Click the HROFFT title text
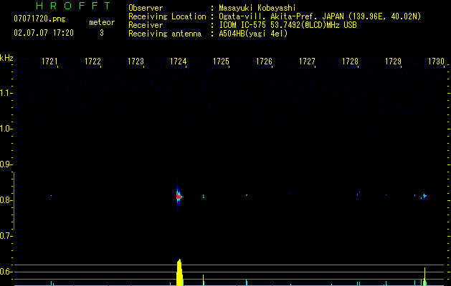The width and height of the screenshot is (451, 286). [x=74, y=6]
